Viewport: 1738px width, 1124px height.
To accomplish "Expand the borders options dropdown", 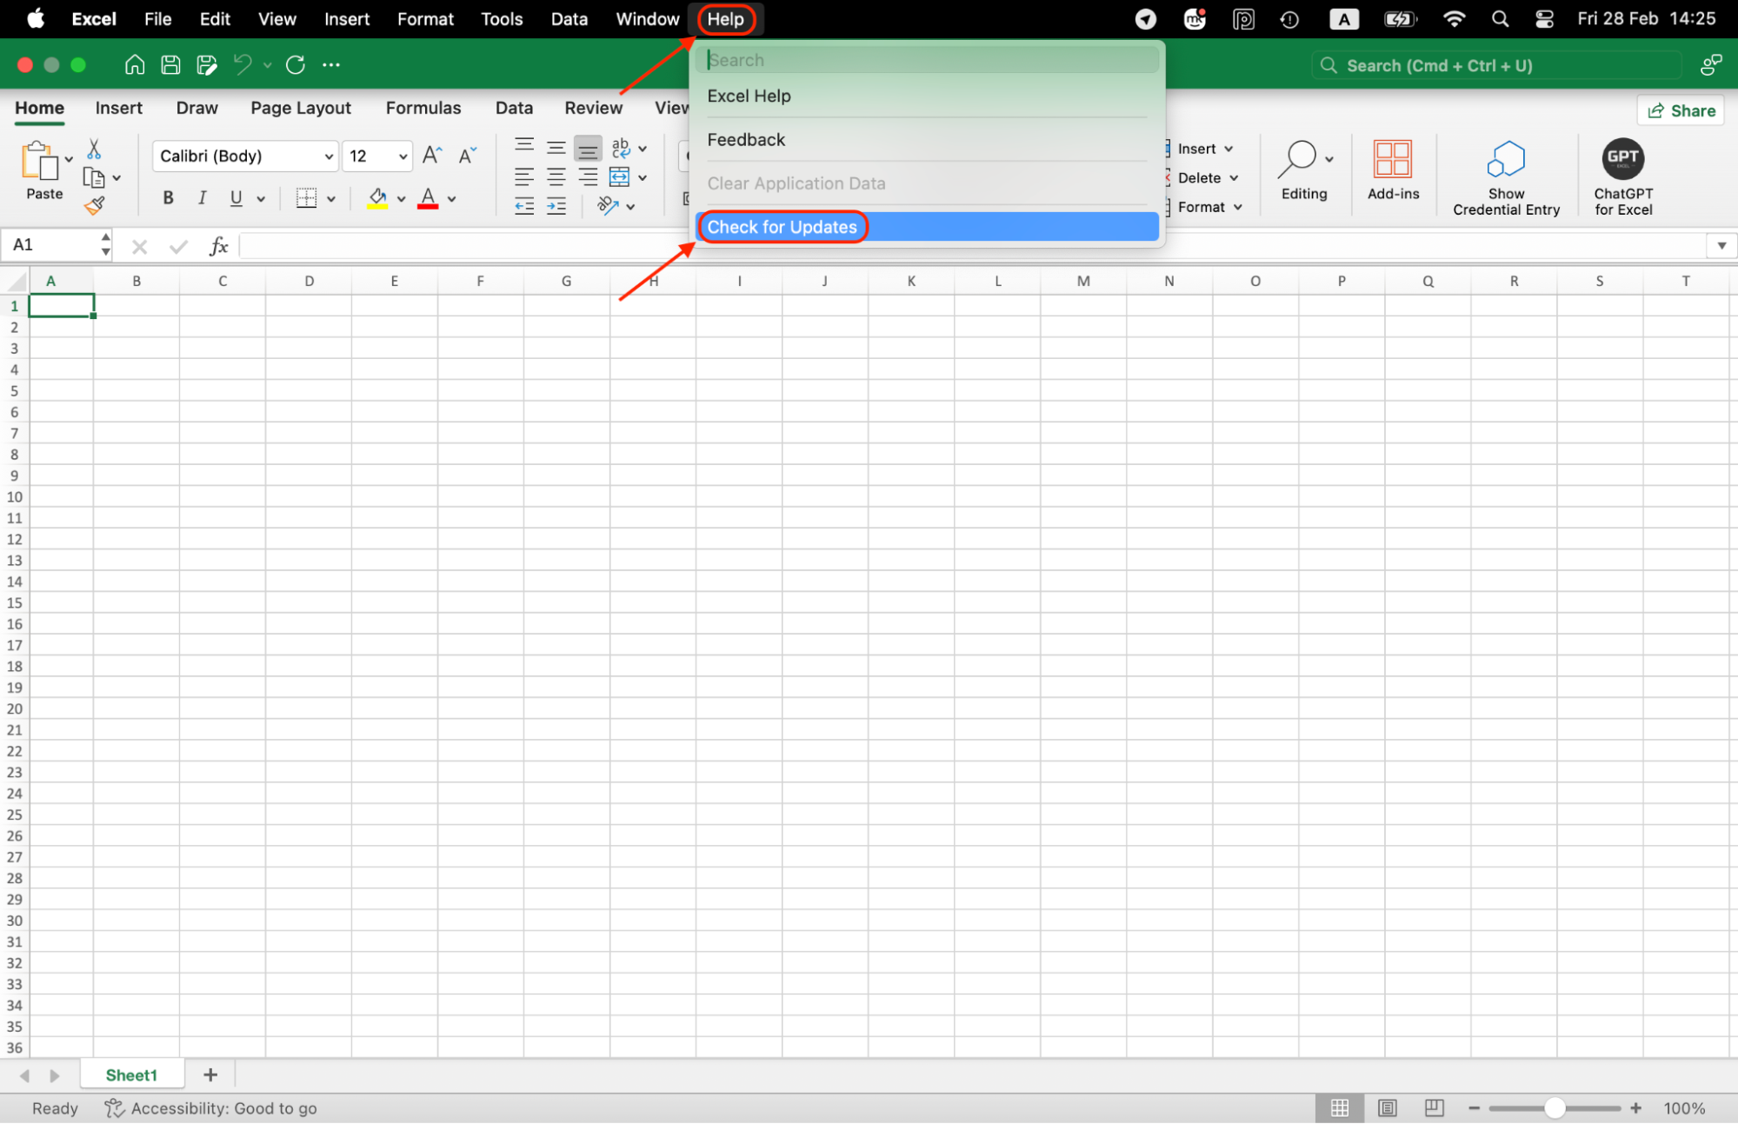I will tap(330, 197).
